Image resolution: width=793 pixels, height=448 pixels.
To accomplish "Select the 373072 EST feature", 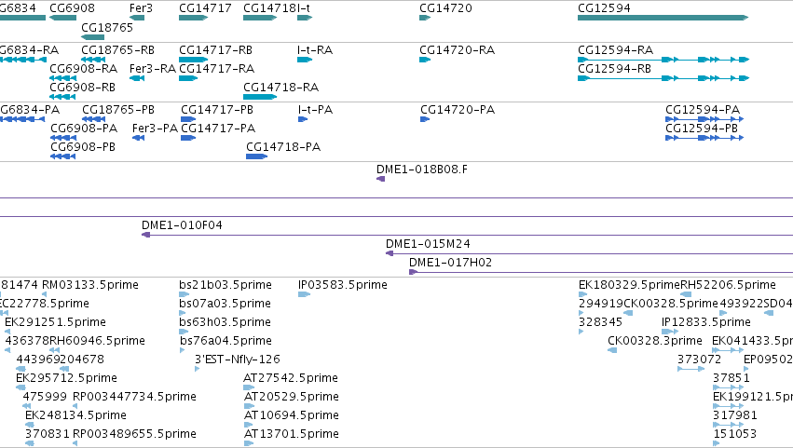I will [690, 369].
